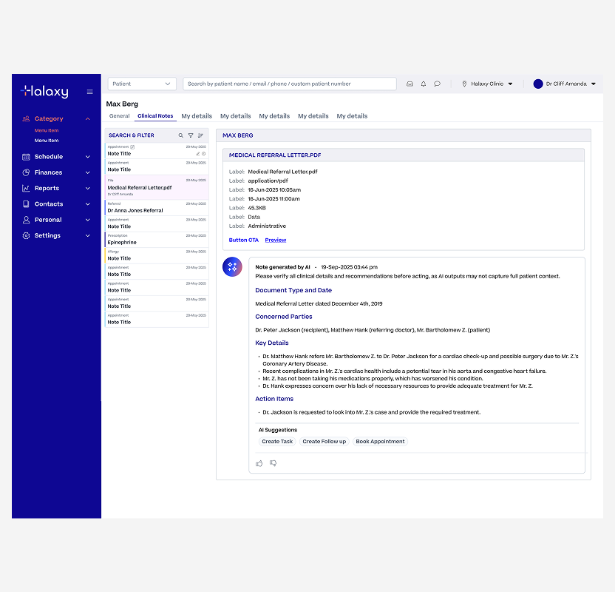Give thumbs up to AI note
615x592 pixels.
click(259, 464)
